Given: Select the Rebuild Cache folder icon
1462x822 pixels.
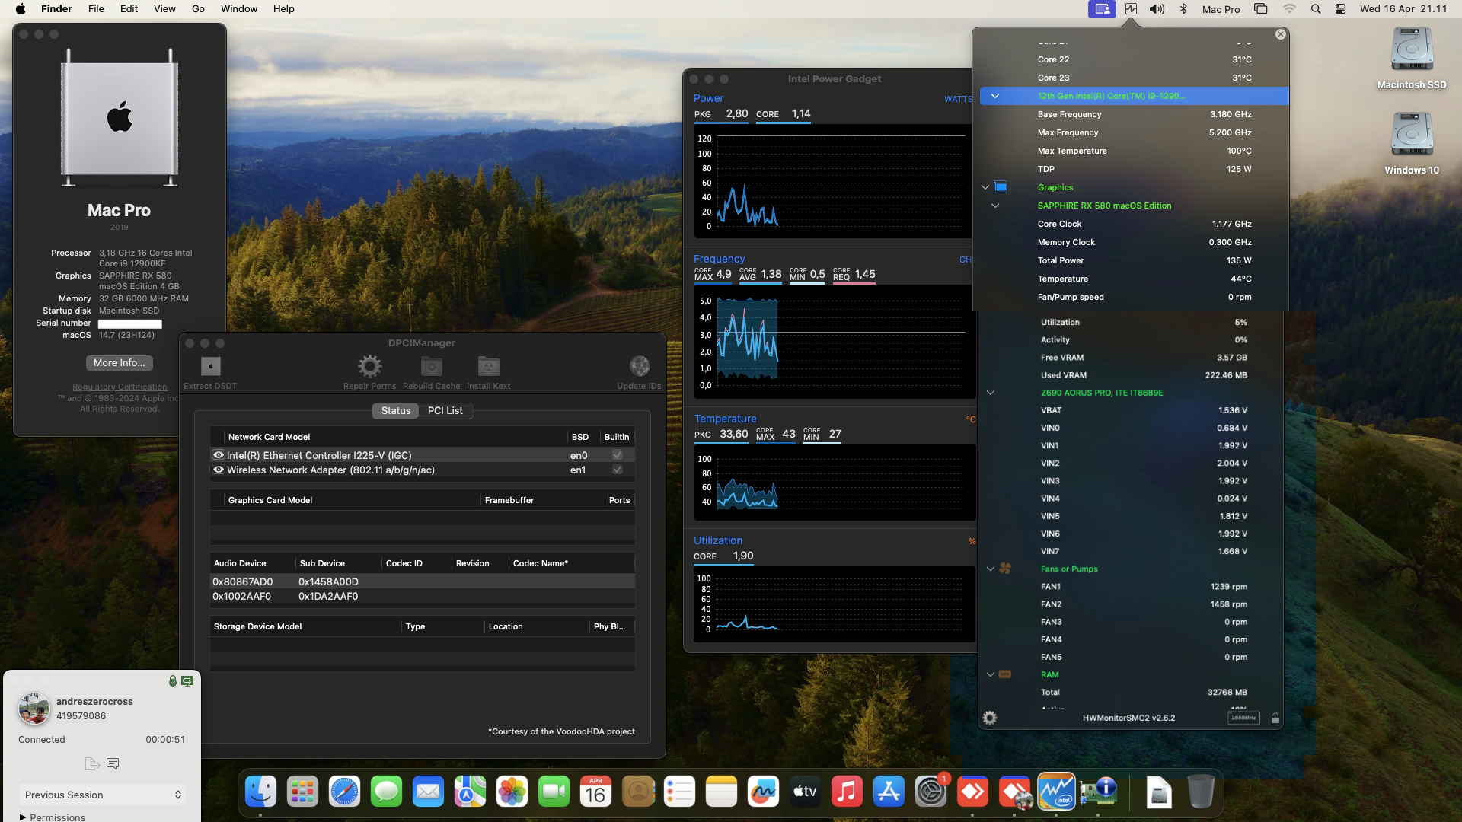Looking at the screenshot, I should tap(431, 367).
